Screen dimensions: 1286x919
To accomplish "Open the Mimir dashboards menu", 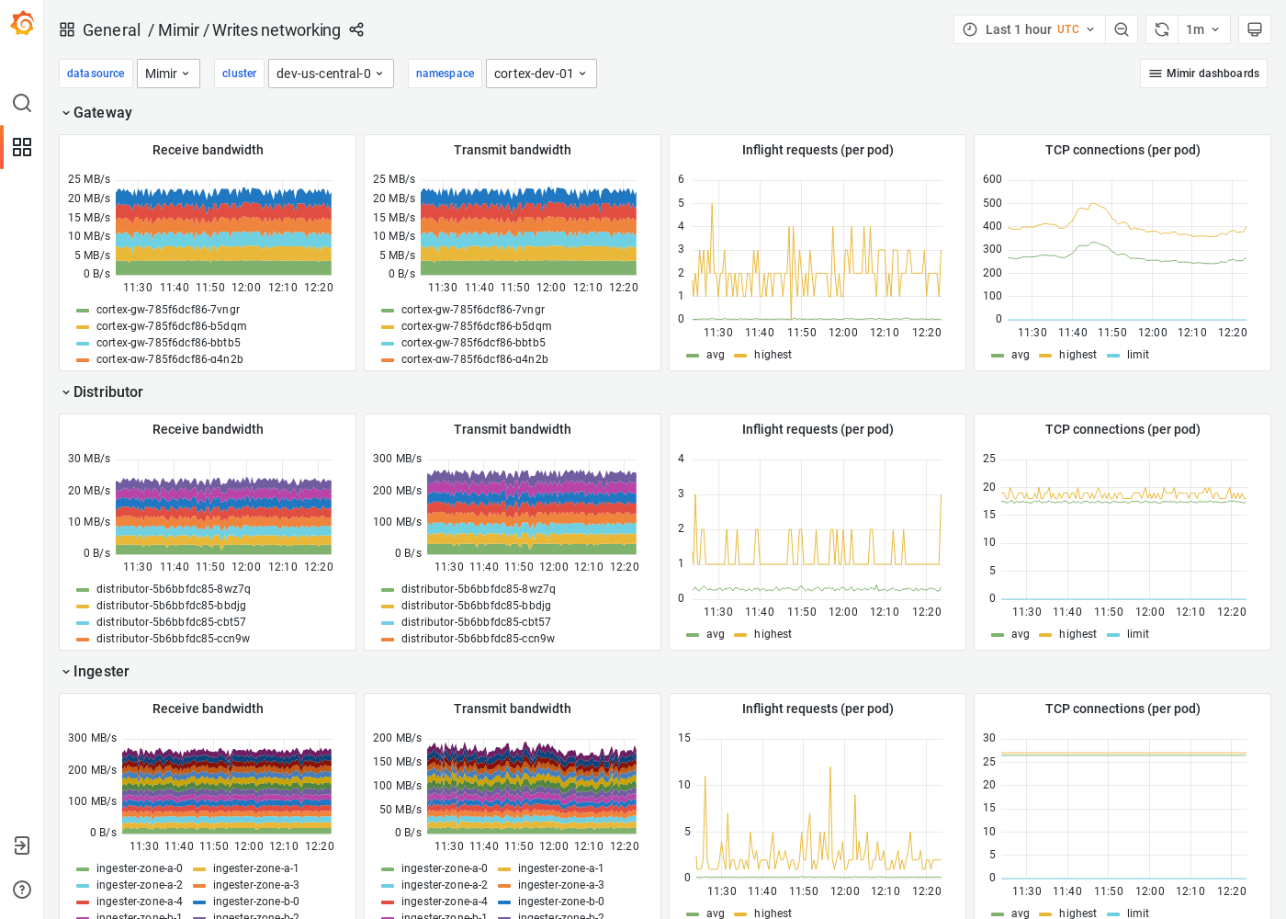I will coord(1203,73).
